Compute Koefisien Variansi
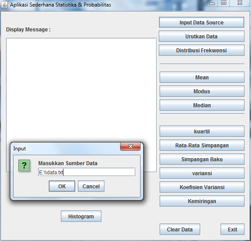Screen dimensions: 251x241 click(202, 187)
